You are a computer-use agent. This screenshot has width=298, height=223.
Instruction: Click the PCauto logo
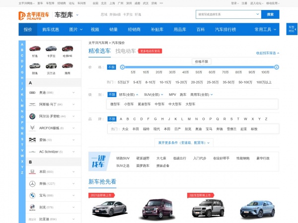(x=34, y=15)
